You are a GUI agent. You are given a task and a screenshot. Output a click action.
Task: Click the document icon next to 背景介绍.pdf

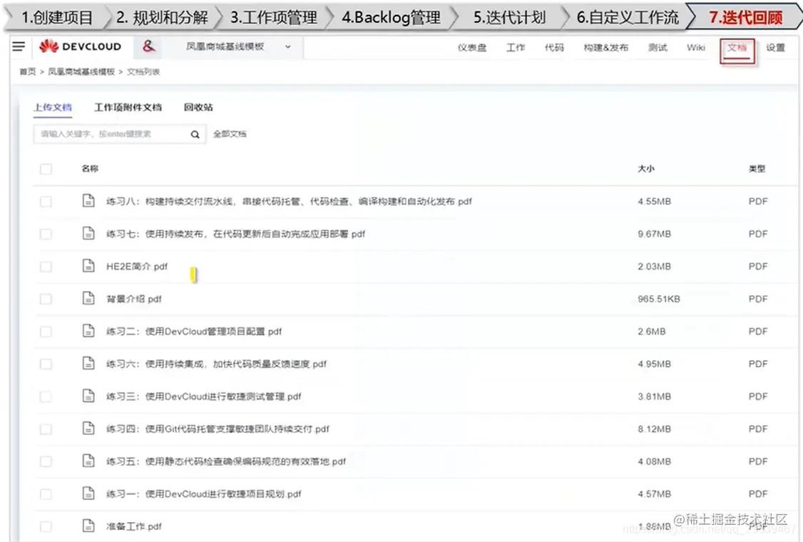88,299
